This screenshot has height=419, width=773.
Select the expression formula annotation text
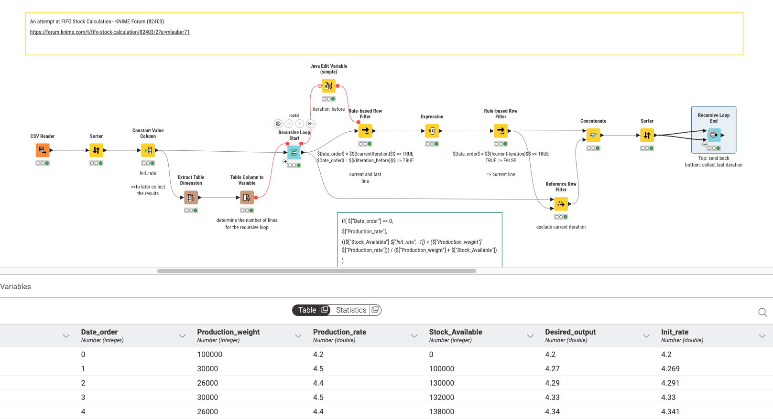click(x=419, y=241)
